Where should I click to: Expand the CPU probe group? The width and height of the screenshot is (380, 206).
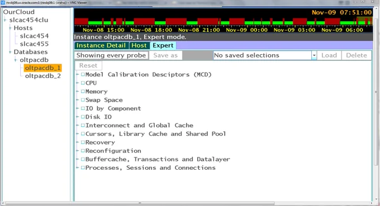tap(78, 83)
